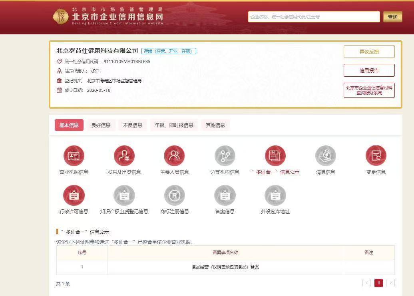
Task: Open 北京市企业登记信息材料查询服务系统 button
Action: (x=369, y=90)
